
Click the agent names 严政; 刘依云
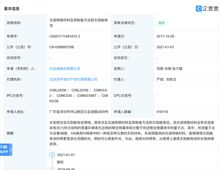[x=166, y=79]
